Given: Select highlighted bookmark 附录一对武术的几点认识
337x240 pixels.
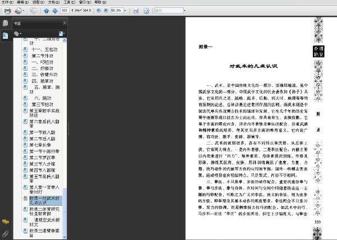Looking at the screenshot, I should click(x=44, y=200).
